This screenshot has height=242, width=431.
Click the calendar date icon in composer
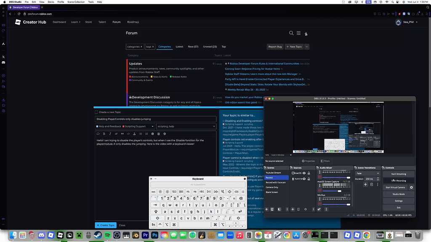click(x=159, y=134)
